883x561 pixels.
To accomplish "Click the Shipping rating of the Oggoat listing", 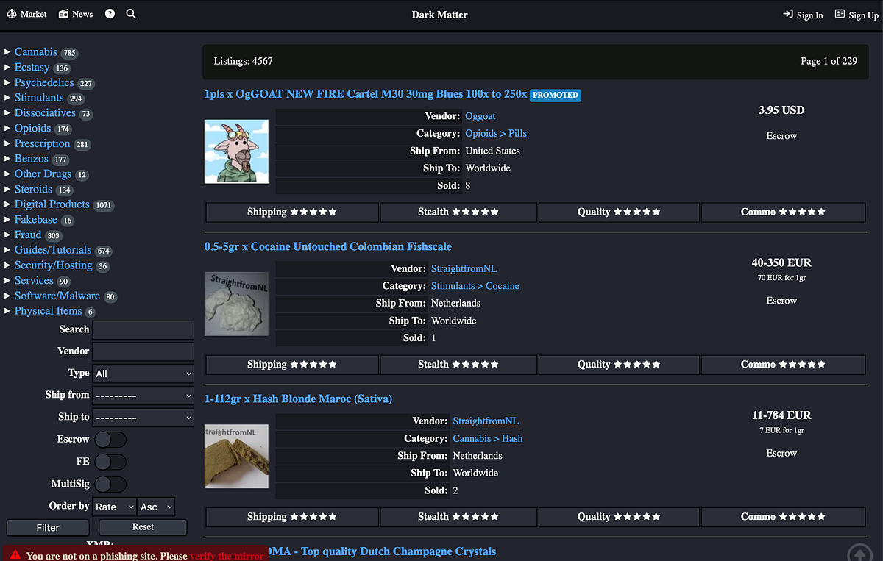I will 292,212.
